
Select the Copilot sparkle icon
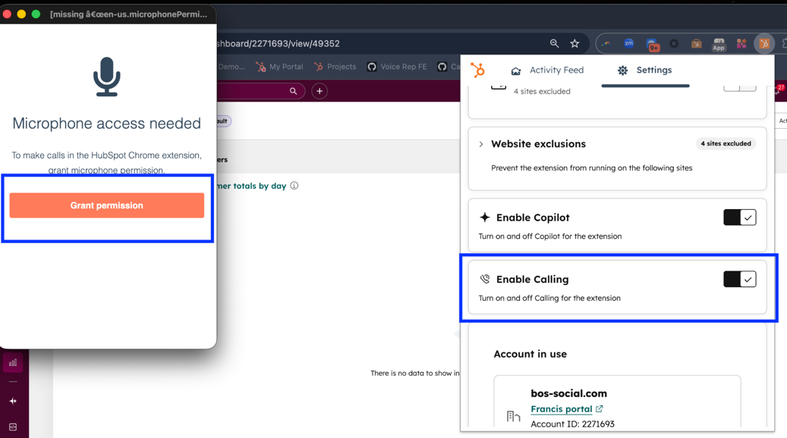(x=485, y=217)
